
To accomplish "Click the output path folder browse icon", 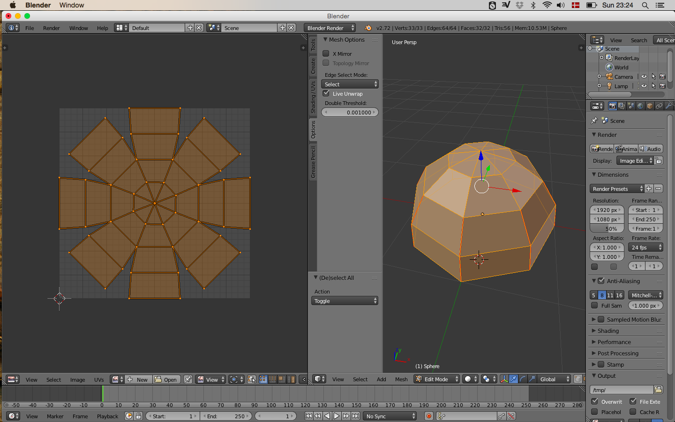I will point(658,390).
